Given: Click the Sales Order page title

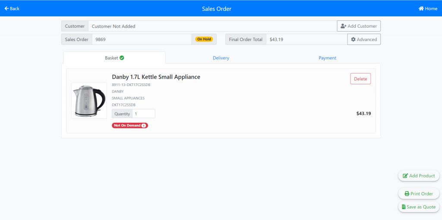Looking at the screenshot, I should [217, 9].
